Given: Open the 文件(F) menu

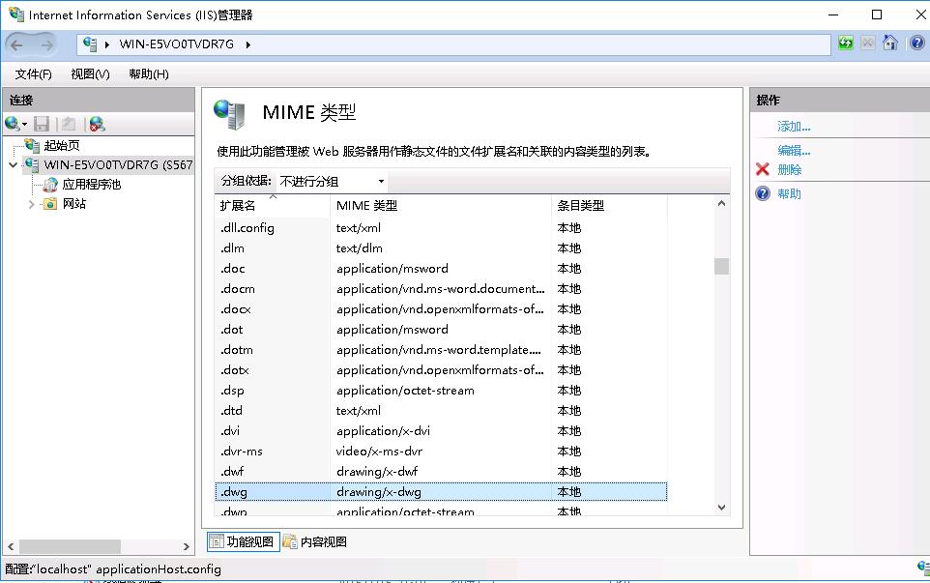Looking at the screenshot, I should (33, 74).
